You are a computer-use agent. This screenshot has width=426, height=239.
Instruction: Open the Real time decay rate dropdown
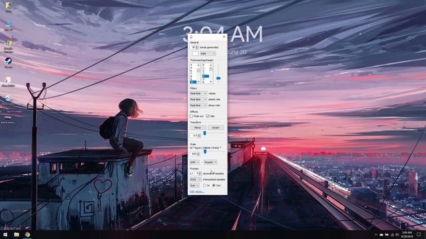(x=198, y=105)
